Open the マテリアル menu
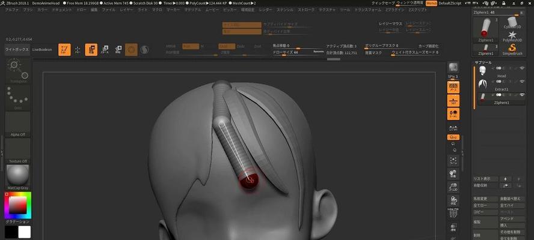The image size is (534, 240). point(193,10)
